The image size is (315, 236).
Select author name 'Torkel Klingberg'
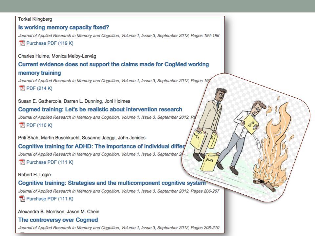tap(35, 19)
